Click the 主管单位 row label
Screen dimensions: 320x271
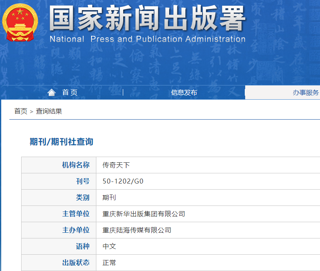coord(76,214)
